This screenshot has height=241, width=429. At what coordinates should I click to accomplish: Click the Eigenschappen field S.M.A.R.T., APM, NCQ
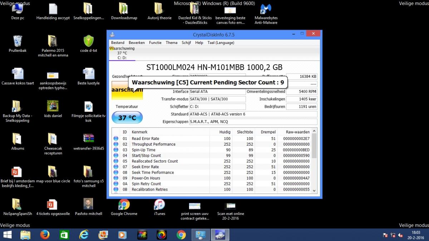coord(253,122)
